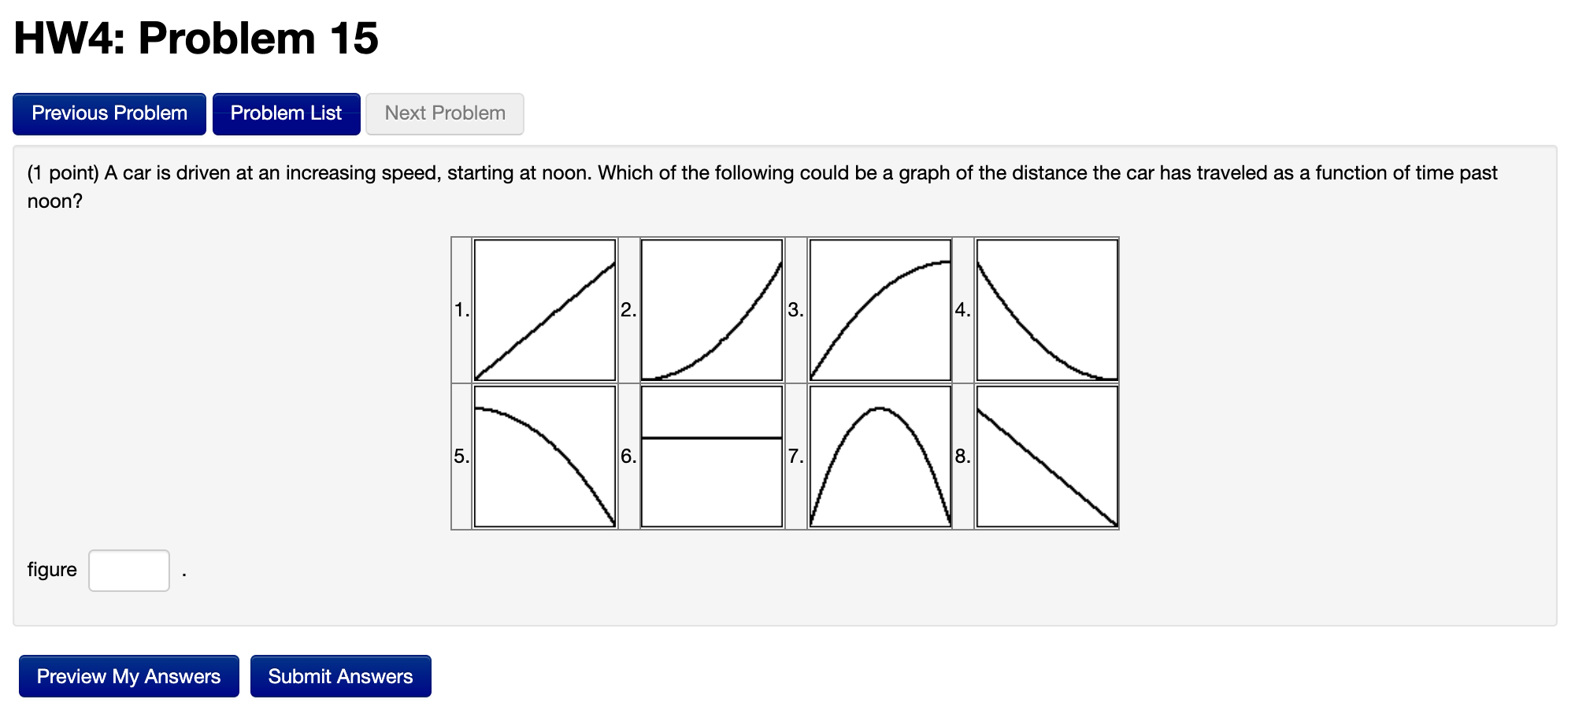Click the label '6.' beside the flat graph
Screen dimensions: 1575x721
pyautogui.click(x=627, y=455)
